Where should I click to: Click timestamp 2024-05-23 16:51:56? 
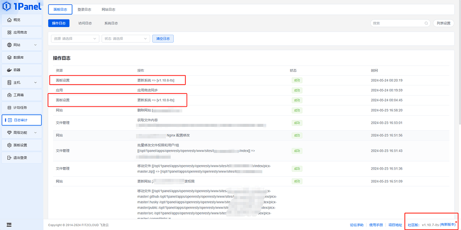click(387, 135)
